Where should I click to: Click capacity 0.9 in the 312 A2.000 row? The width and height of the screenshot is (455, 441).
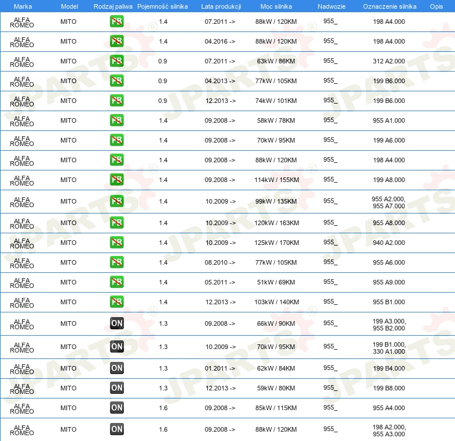(162, 61)
